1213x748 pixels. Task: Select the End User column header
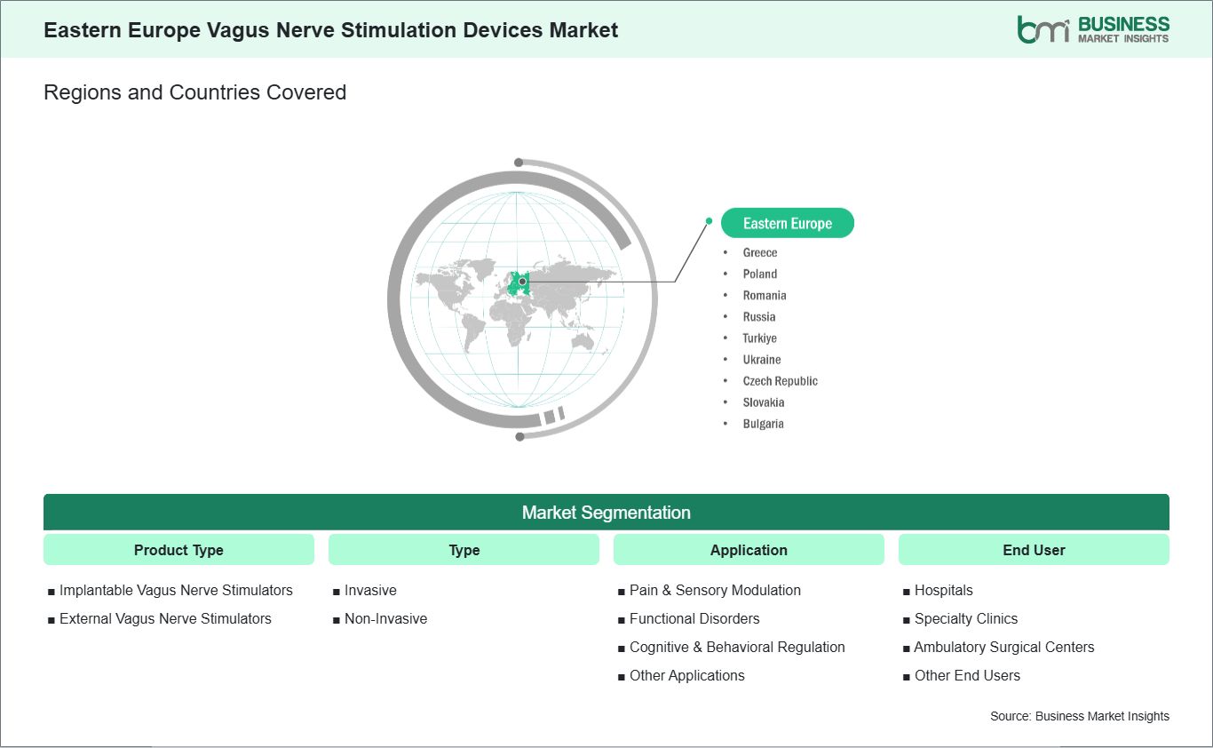(x=1034, y=550)
